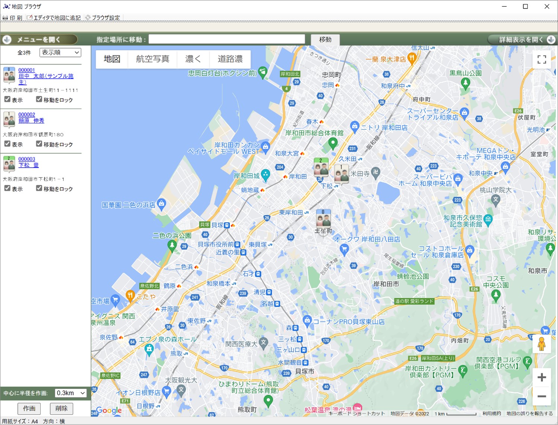Screen dimensions: 558x425
Task: Click the Street View pegman icon
Action: click(542, 344)
